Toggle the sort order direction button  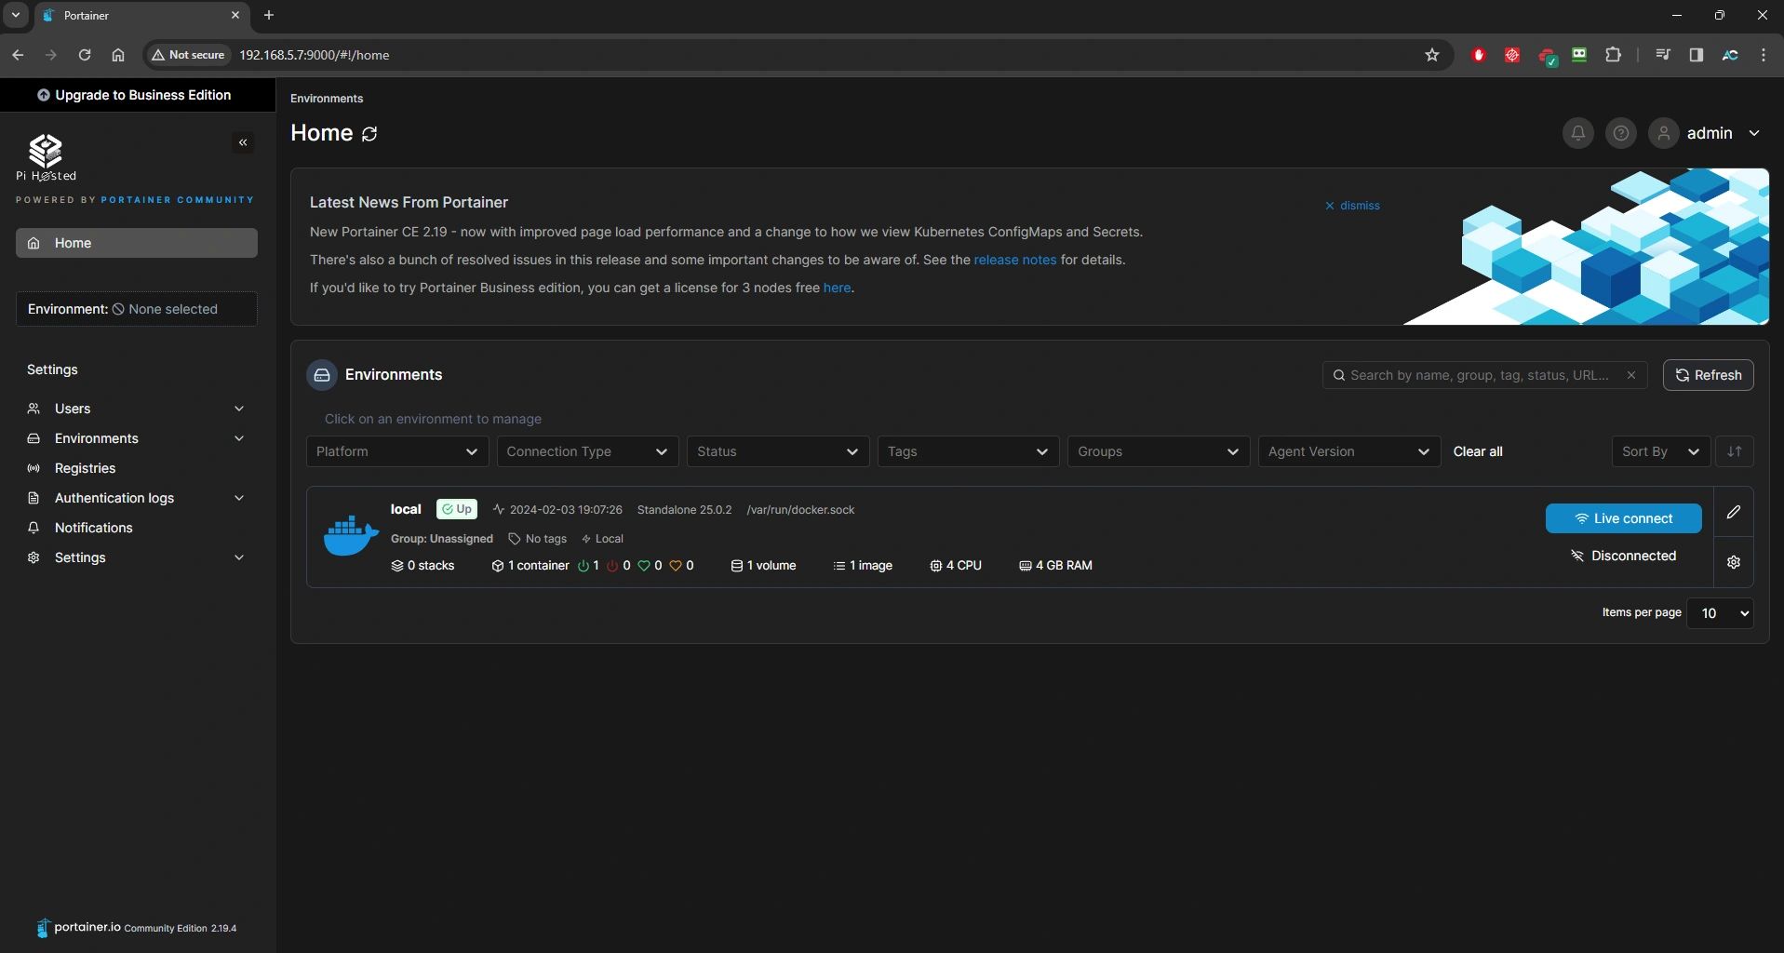tap(1734, 451)
